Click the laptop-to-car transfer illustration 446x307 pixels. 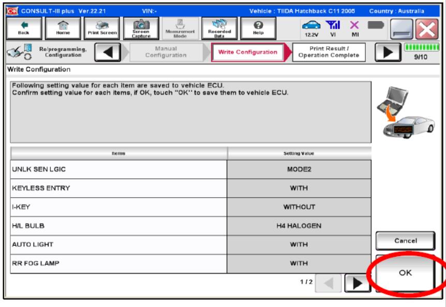[x=405, y=113]
